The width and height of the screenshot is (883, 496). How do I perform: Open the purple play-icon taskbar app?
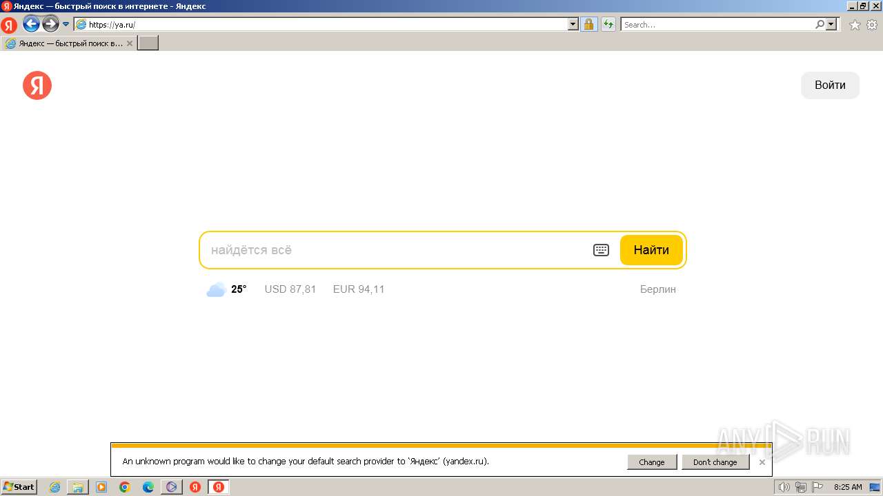[x=172, y=487]
